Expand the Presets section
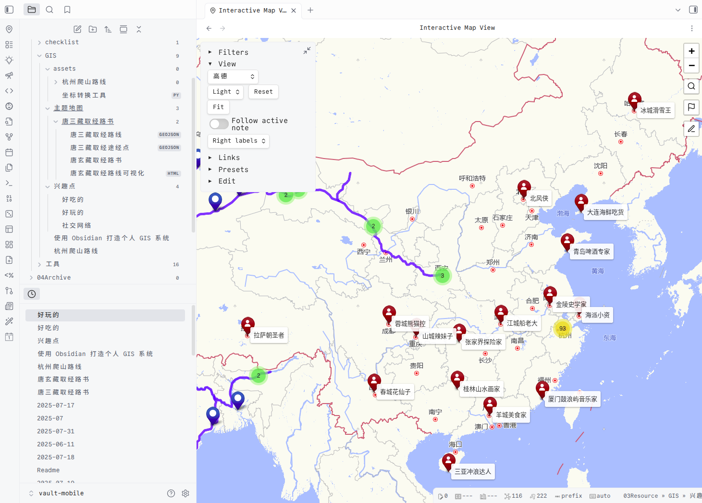This screenshot has width=702, height=503. click(x=233, y=170)
